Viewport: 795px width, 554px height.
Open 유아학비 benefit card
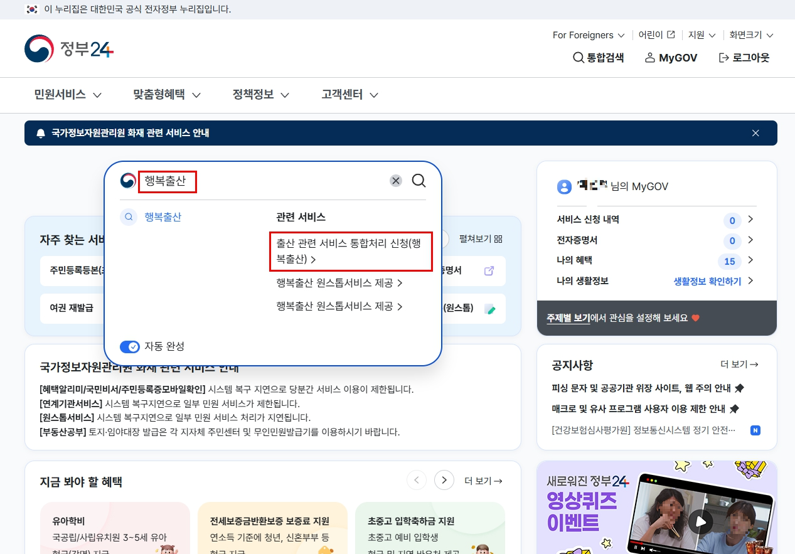(x=115, y=528)
